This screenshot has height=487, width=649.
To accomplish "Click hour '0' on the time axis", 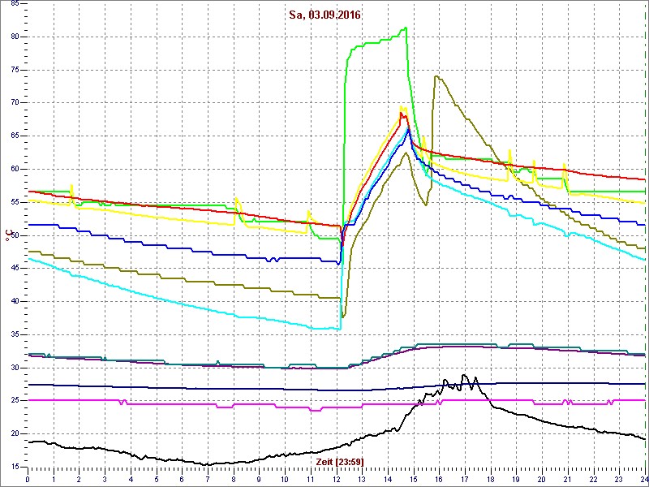I will [28, 479].
